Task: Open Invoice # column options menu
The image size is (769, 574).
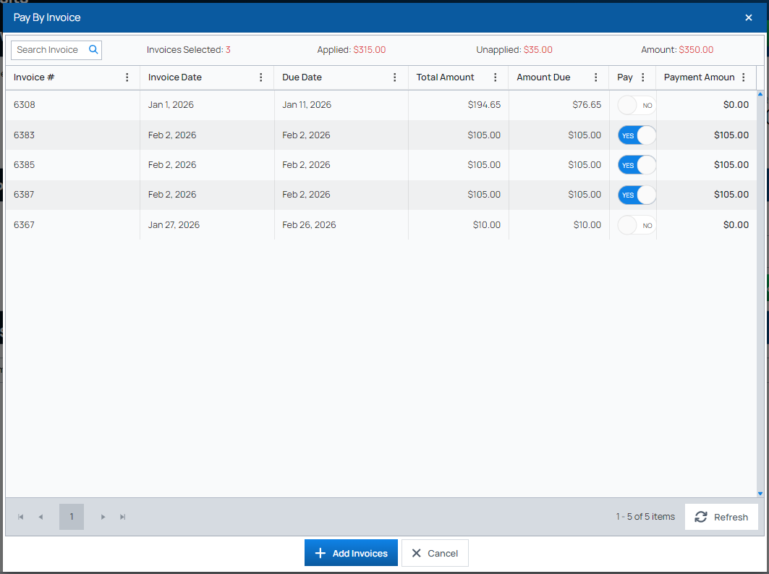Action: [x=127, y=77]
